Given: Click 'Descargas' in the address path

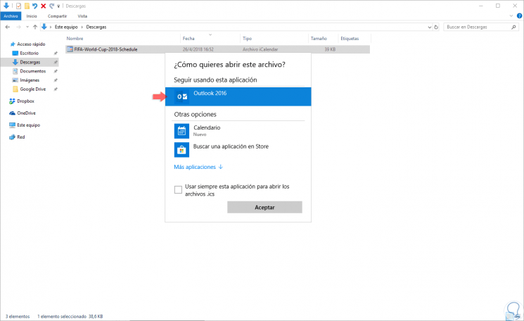Looking at the screenshot, I should (96, 27).
